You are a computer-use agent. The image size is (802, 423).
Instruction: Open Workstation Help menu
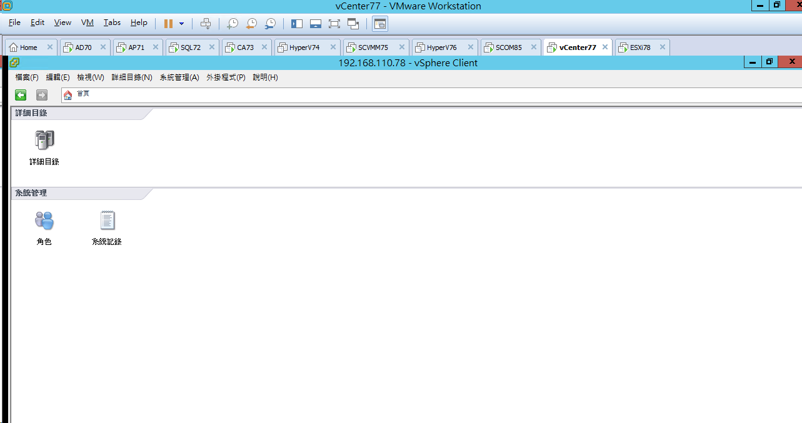pyautogui.click(x=139, y=22)
